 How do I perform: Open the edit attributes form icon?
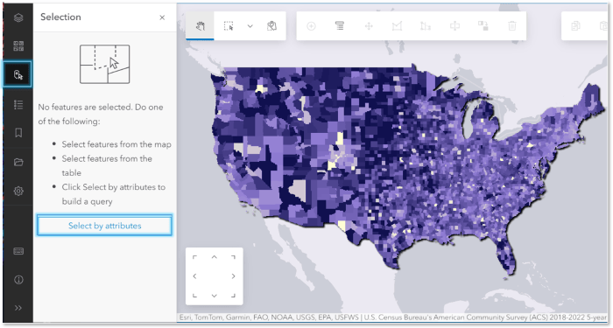(x=340, y=26)
